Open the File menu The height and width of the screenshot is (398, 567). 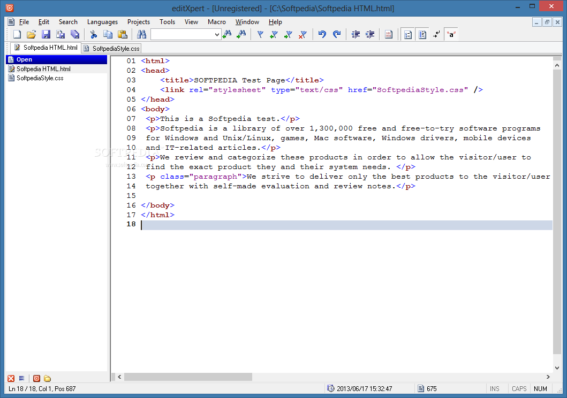[24, 22]
